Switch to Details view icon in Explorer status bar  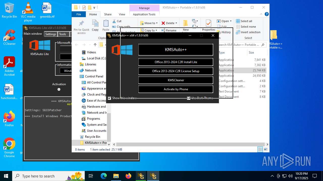pyautogui.click(x=260, y=149)
